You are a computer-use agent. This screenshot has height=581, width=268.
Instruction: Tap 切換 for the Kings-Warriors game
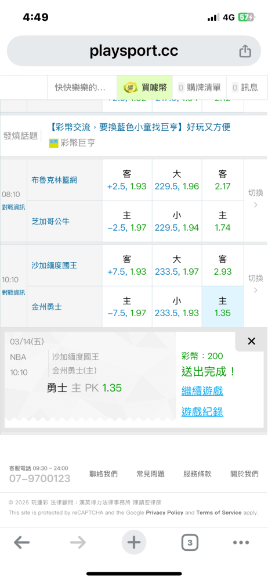click(x=255, y=284)
